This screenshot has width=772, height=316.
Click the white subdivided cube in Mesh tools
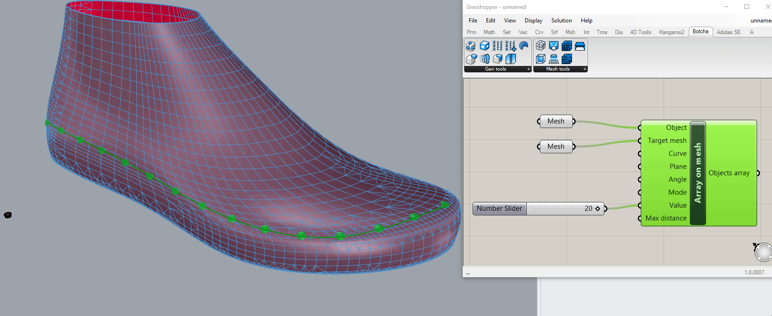coord(541,46)
